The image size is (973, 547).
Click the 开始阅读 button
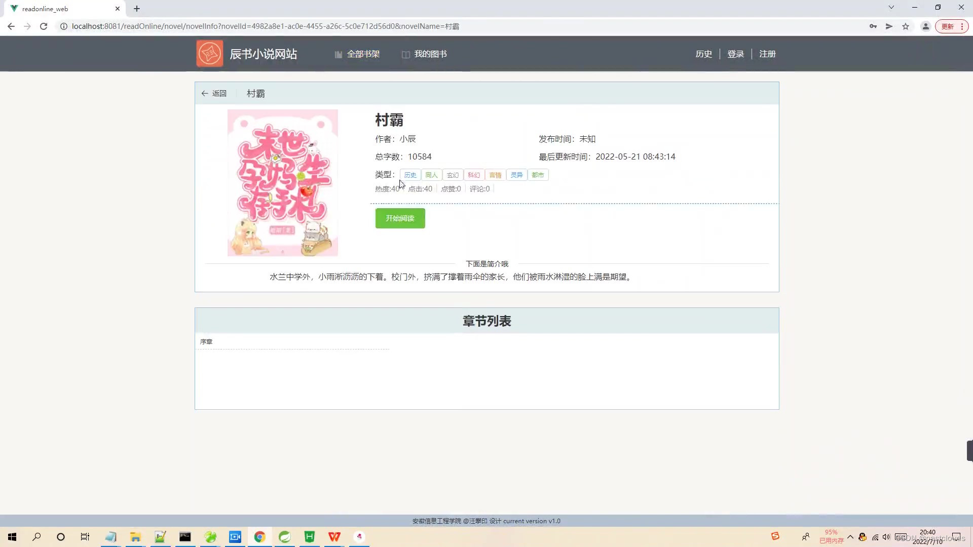[x=400, y=218]
